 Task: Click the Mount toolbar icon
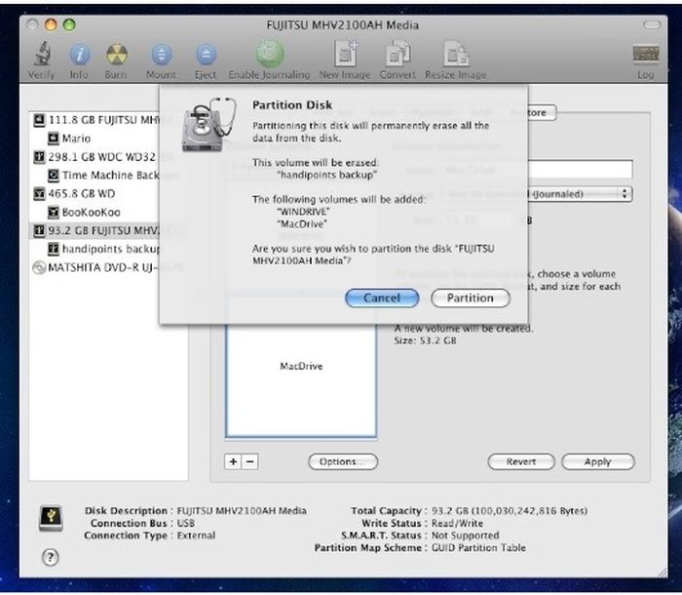162,55
